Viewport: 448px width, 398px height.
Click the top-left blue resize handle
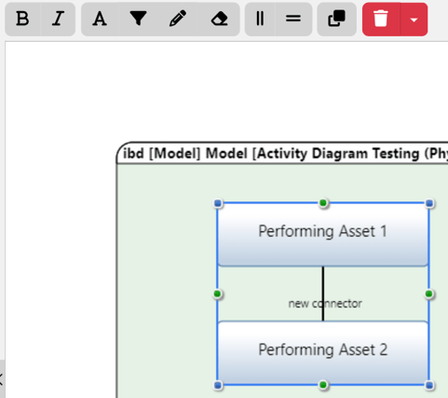click(x=218, y=203)
